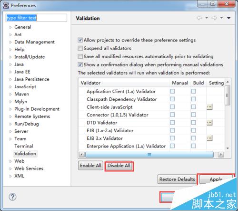
Task: Click the Validator column header
Action: [x=124, y=83]
